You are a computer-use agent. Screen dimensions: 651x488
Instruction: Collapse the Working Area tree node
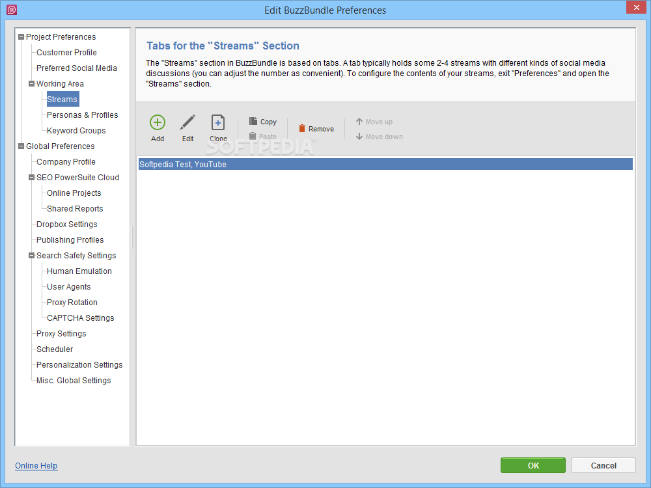(x=31, y=84)
